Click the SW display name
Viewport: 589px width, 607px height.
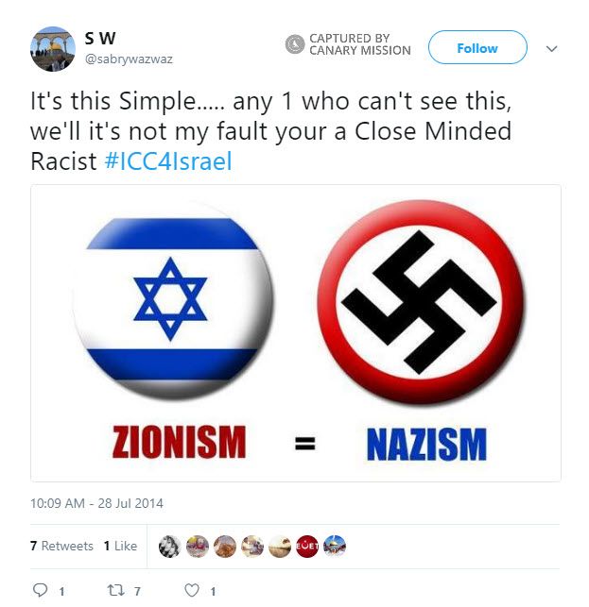(100, 39)
